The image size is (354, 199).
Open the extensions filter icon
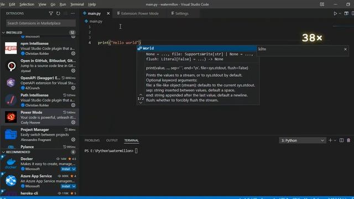click(x=51, y=13)
